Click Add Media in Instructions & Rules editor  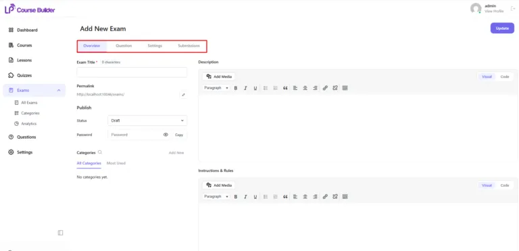pos(218,185)
